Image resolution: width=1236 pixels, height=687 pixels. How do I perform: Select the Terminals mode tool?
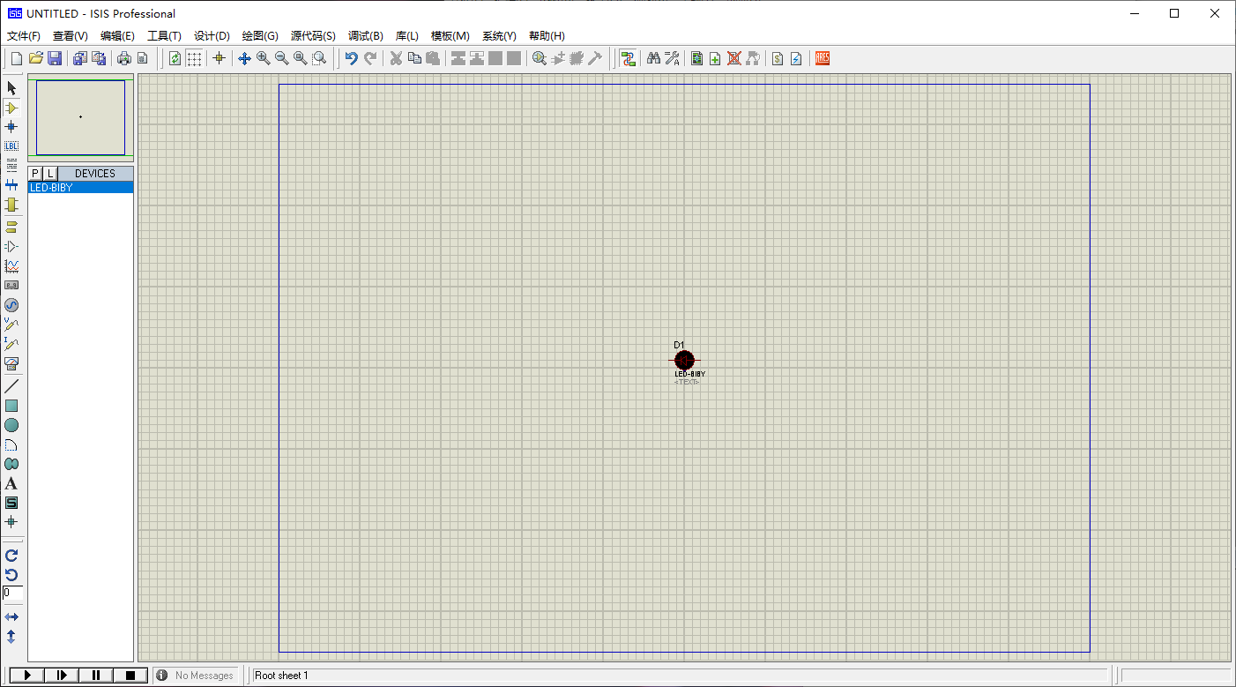click(x=11, y=227)
